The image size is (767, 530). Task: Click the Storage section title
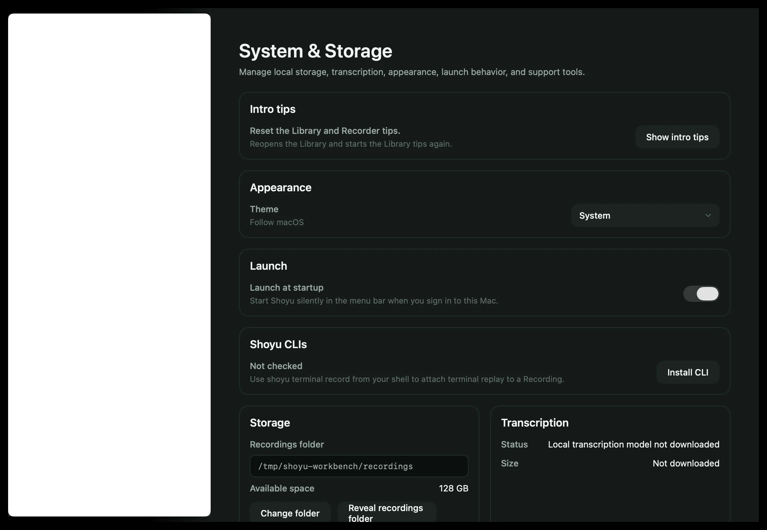(270, 423)
